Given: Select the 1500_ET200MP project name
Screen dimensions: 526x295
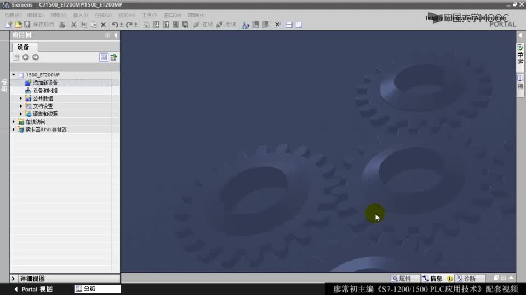Looking at the screenshot, I should (43, 75).
